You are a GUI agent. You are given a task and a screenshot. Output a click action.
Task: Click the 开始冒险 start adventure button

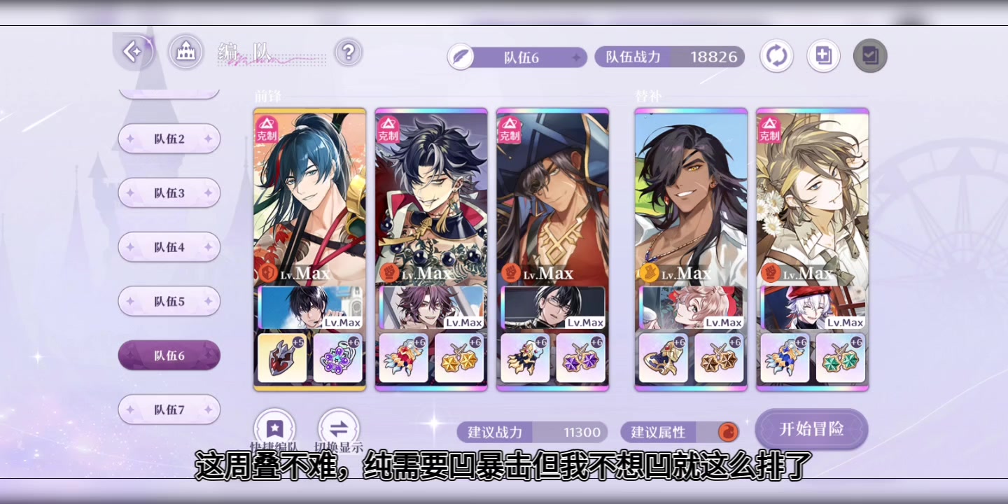tap(812, 429)
